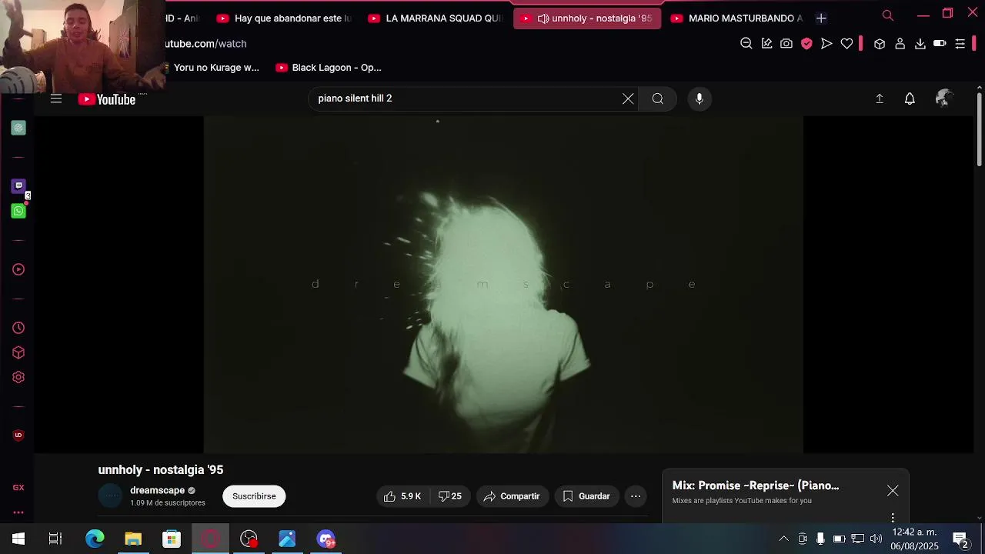
Task: Go to the YouTube home logo
Action: 107,99
